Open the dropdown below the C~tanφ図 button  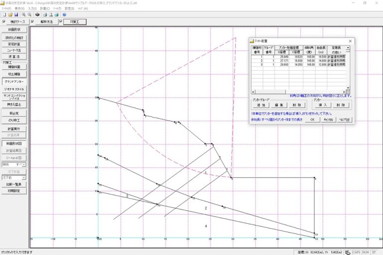[25, 163]
